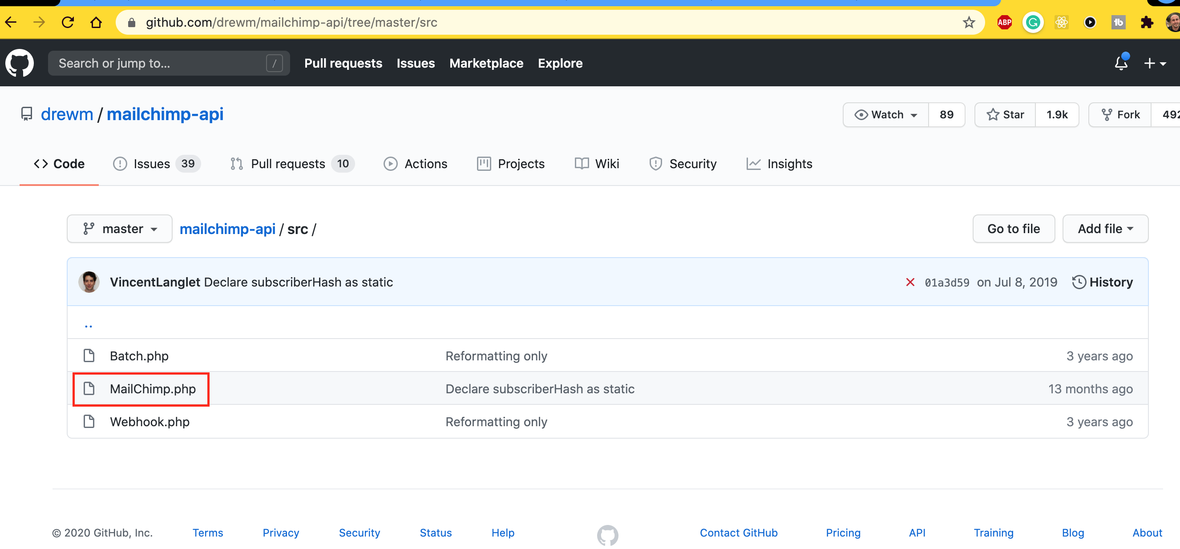Click the GitHub Octocat logo in header
Viewport: 1180px width, 549px height.
(19, 63)
